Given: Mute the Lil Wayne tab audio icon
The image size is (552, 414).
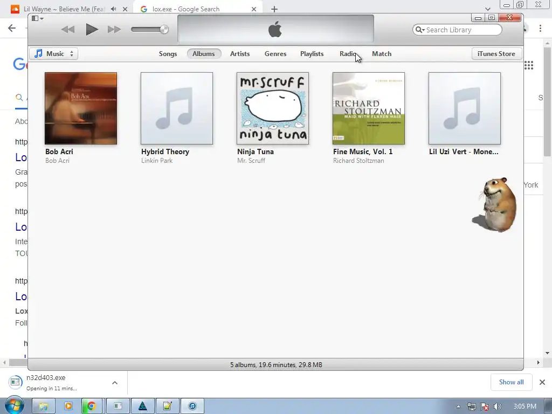Looking at the screenshot, I should tap(113, 9).
